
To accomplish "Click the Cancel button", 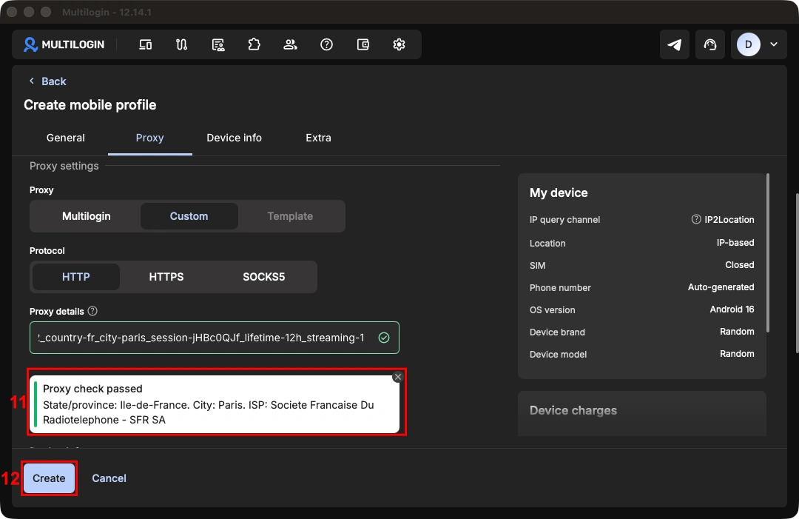I will pyautogui.click(x=109, y=478).
